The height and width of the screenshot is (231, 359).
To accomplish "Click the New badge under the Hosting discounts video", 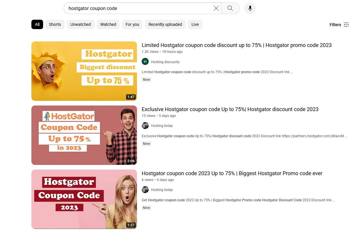I will (146, 80).
